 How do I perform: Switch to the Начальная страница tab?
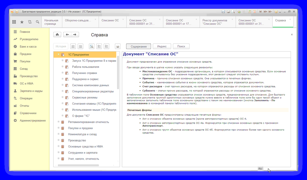click(52, 22)
